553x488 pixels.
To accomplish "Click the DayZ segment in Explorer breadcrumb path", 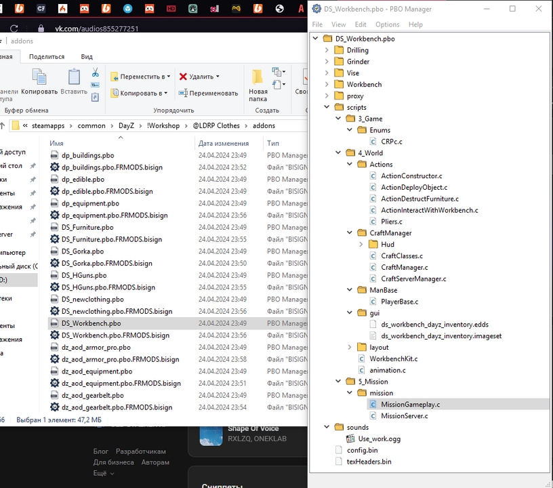I will tap(126, 125).
